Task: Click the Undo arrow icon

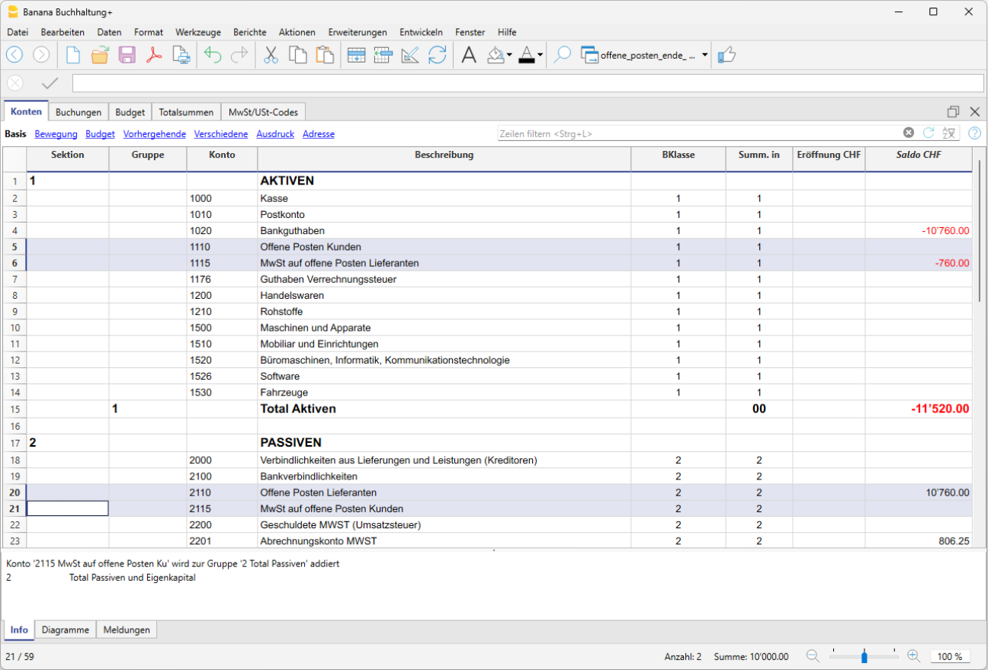Action: click(x=213, y=55)
